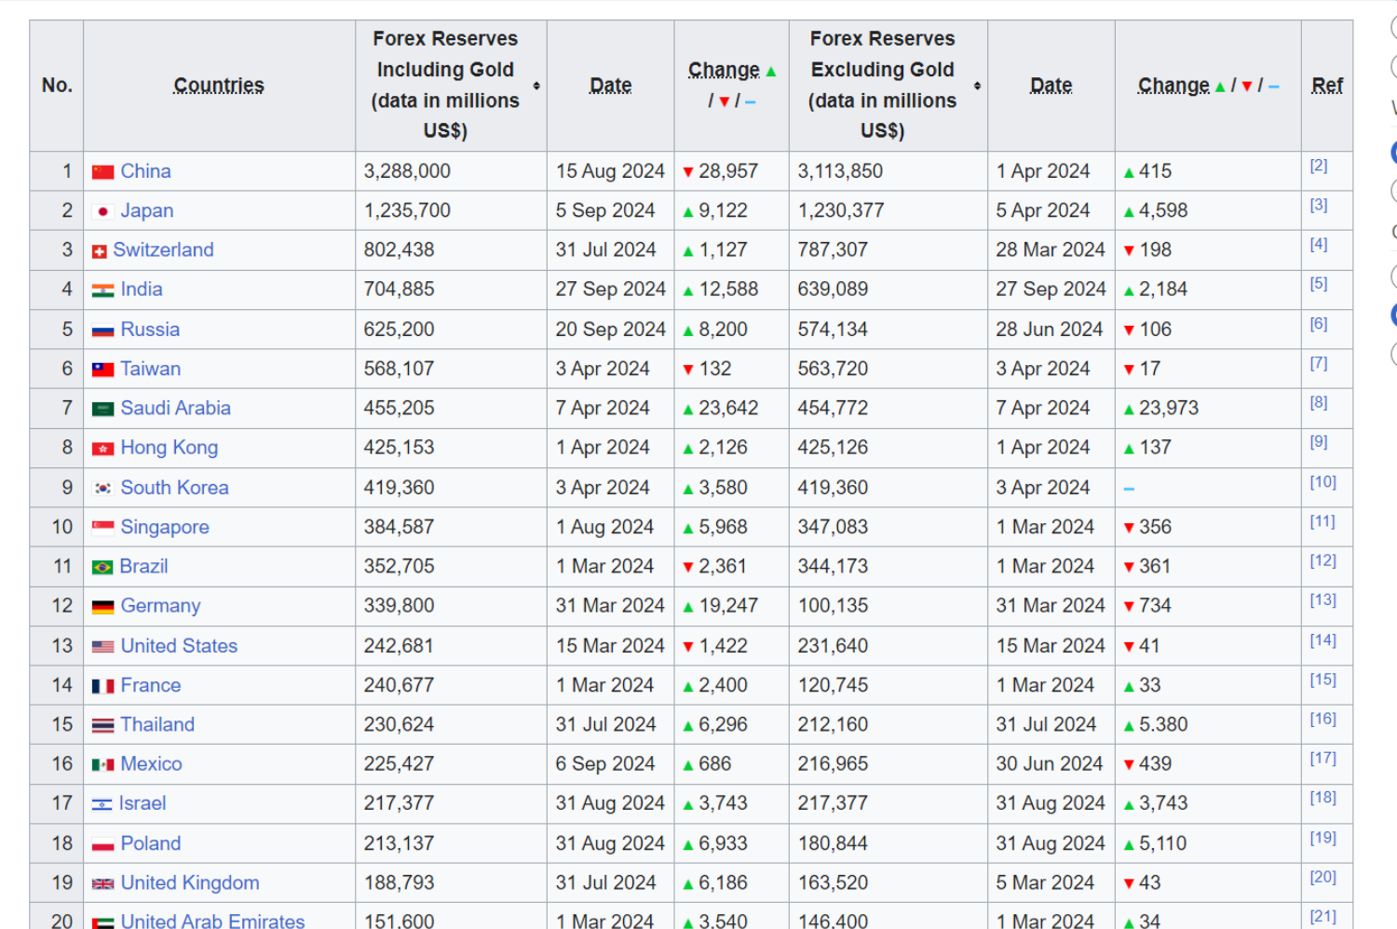Open reference [2] for China

1318,166
